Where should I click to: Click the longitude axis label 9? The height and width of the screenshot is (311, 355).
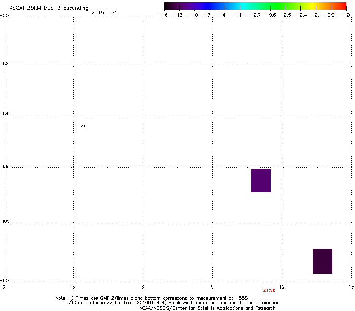point(212,287)
